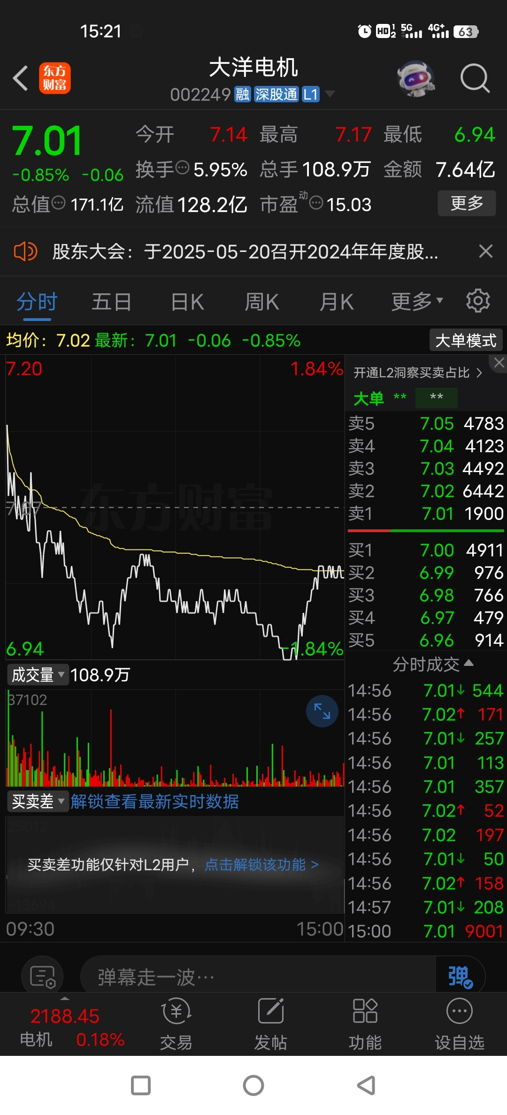Screen dimensions: 507x1115
Task: Select the 卖5 7.05 order row
Action: 426,424
